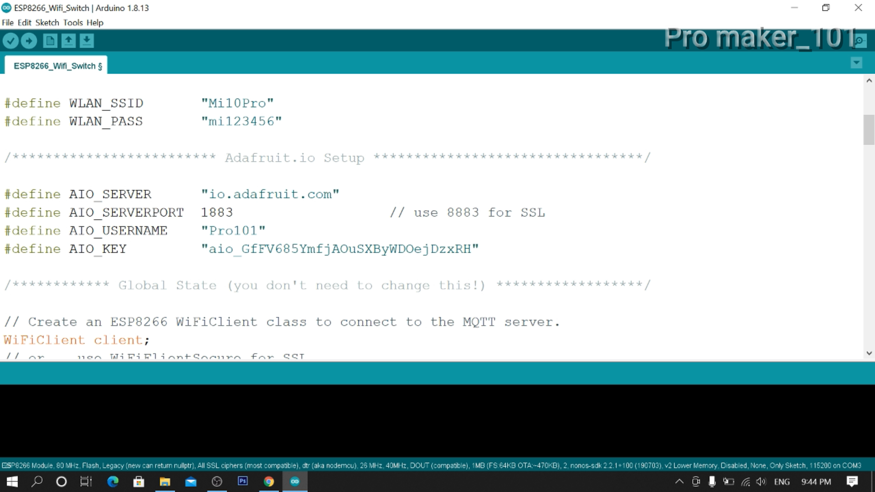Open Google Chrome from the taskbar
Viewport: 875px width, 492px height.
click(269, 482)
